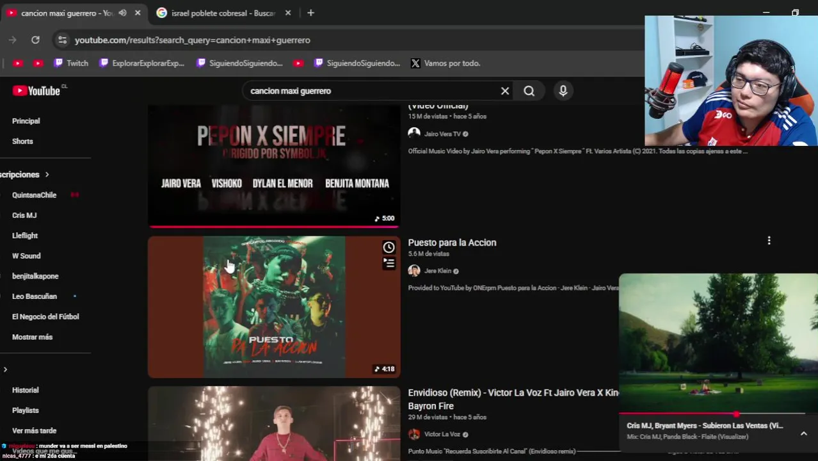Open the Lleflight subscription
818x461 pixels.
point(25,236)
